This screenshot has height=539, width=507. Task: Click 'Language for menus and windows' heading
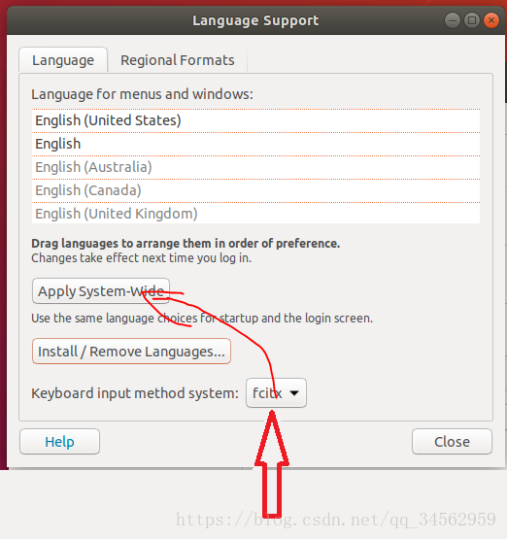point(142,94)
